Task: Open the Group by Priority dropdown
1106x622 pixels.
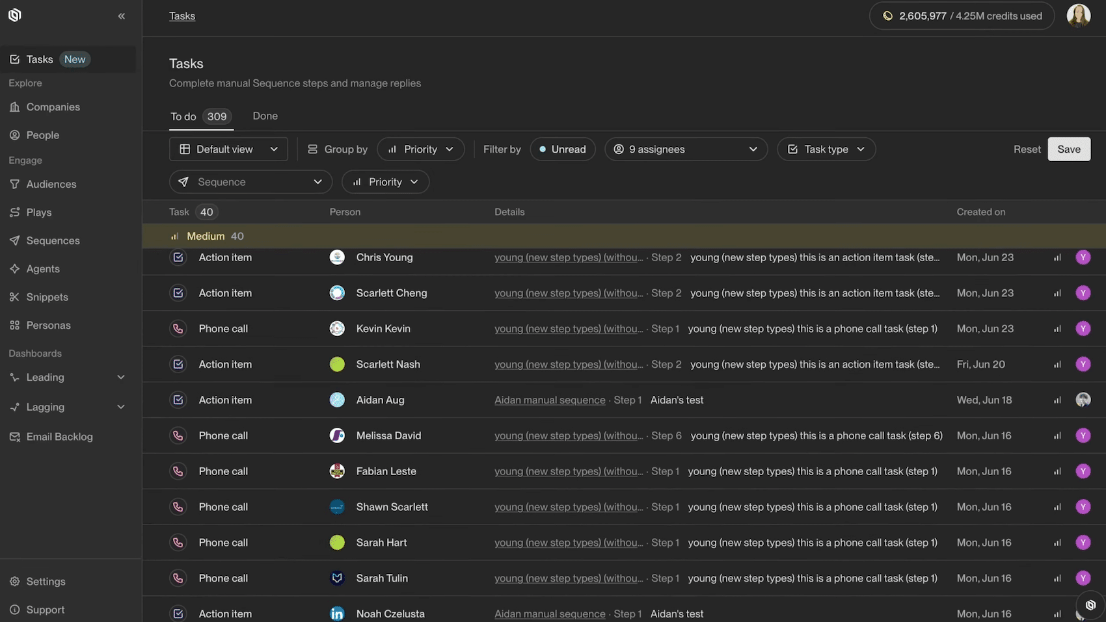Action: click(x=420, y=149)
